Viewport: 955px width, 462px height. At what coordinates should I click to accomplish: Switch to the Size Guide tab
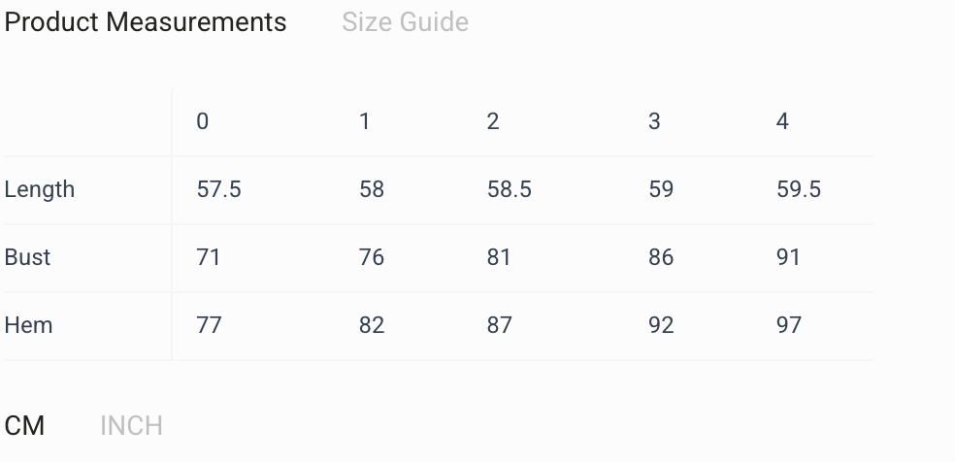tap(405, 22)
